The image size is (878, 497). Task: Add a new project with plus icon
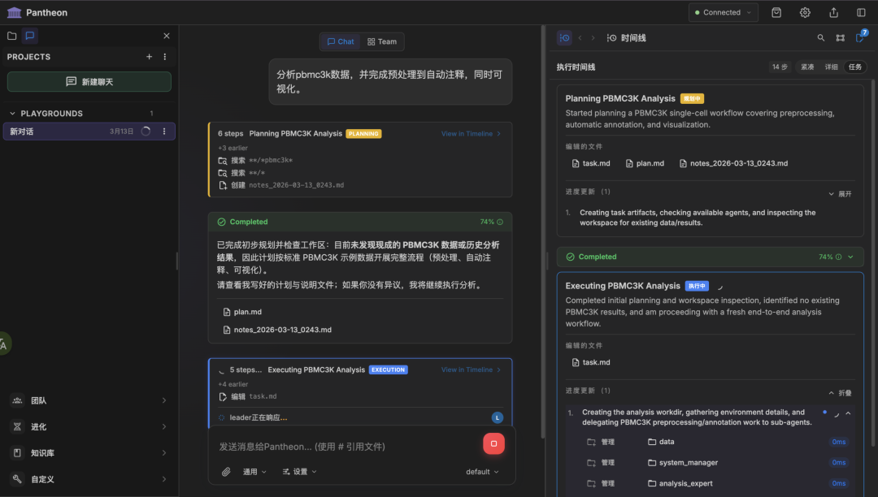pos(149,57)
